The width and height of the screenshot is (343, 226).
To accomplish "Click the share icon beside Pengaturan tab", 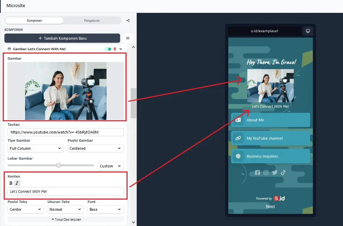I will pos(128,20).
